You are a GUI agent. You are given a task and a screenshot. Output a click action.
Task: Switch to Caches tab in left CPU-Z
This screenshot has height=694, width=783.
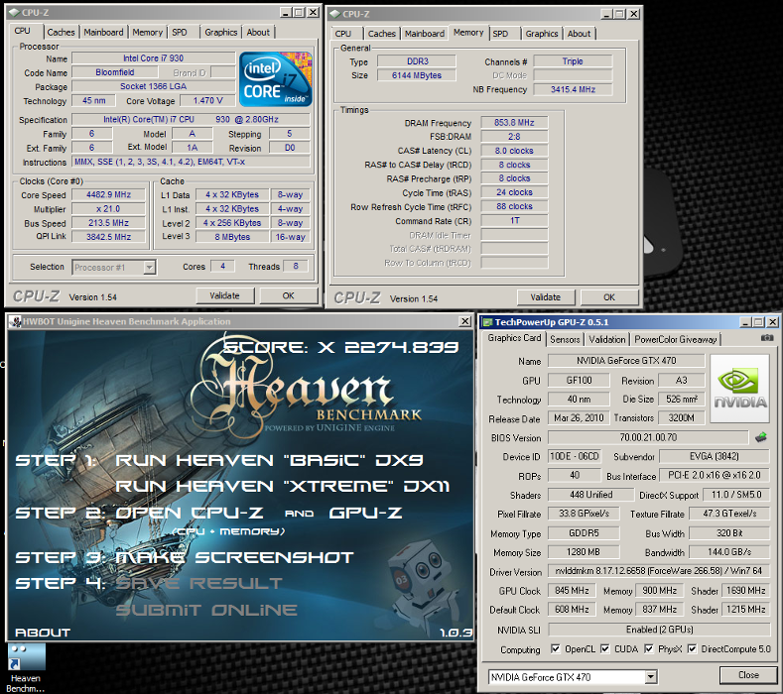61,33
